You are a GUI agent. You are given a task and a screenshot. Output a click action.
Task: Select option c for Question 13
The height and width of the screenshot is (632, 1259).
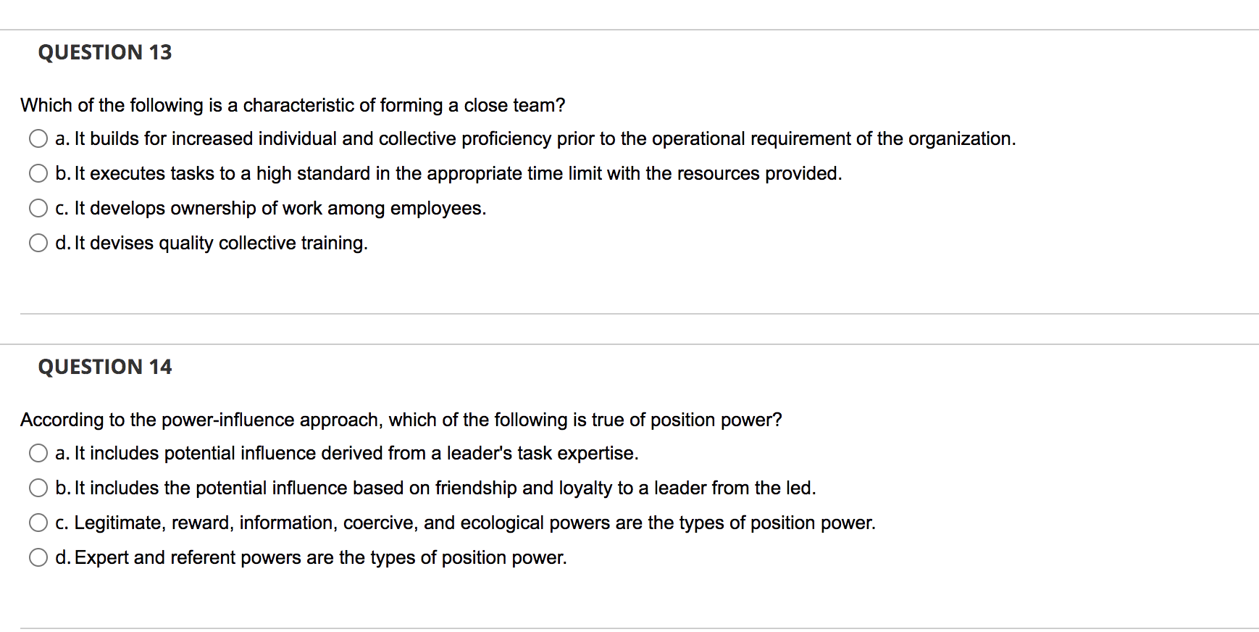tap(38, 208)
